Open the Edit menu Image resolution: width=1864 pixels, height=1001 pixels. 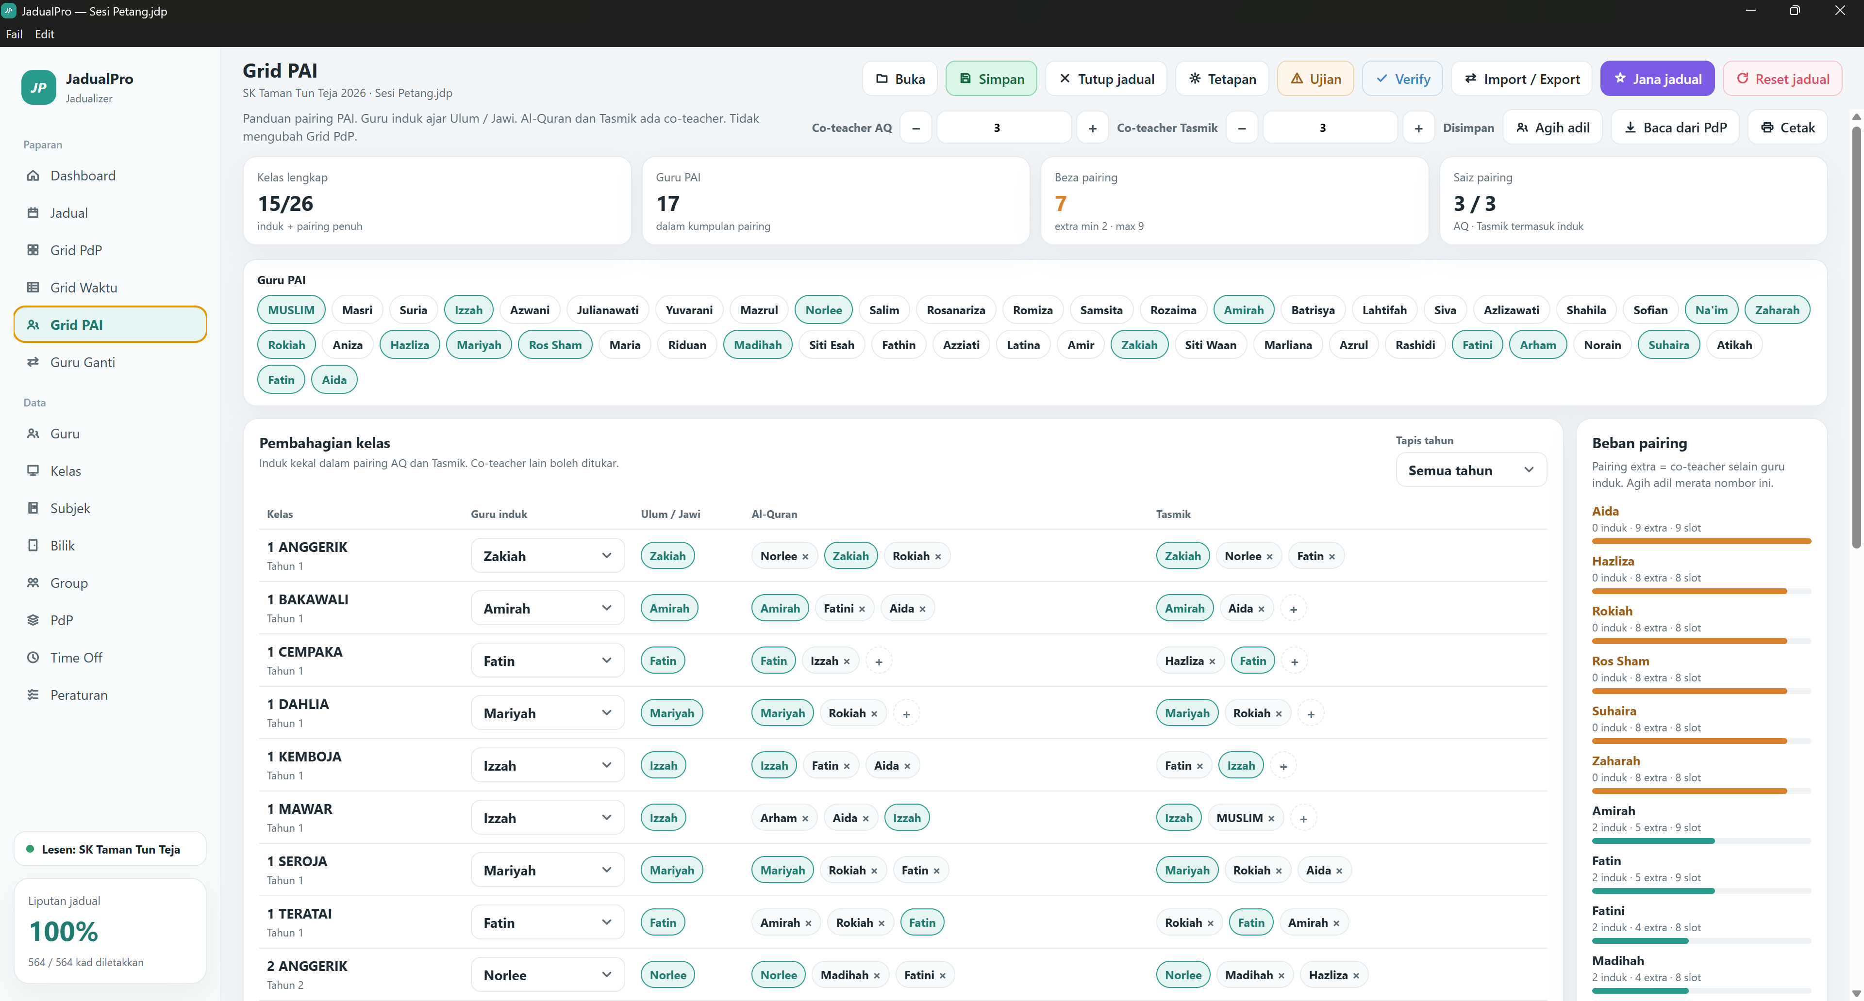44,34
